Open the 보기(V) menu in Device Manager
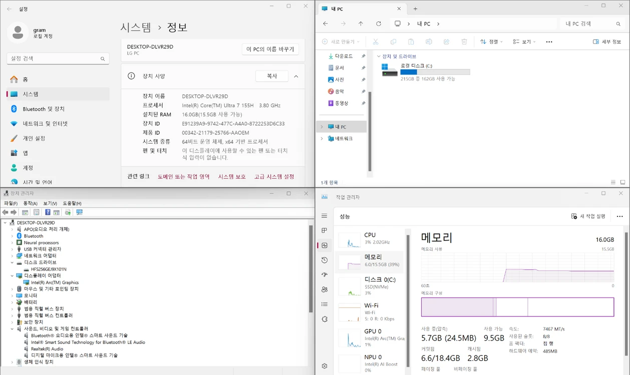Screen dimensions: 630x375 50,203
